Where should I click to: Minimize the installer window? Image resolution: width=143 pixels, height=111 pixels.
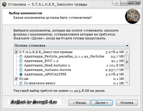tap(117, 3)
